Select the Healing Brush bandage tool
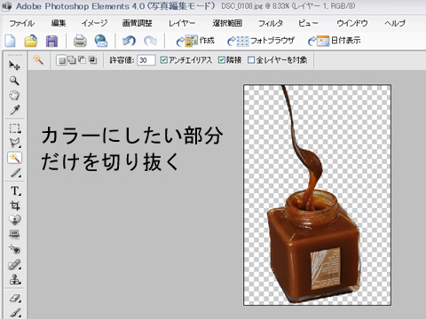 tap(14, 265)
